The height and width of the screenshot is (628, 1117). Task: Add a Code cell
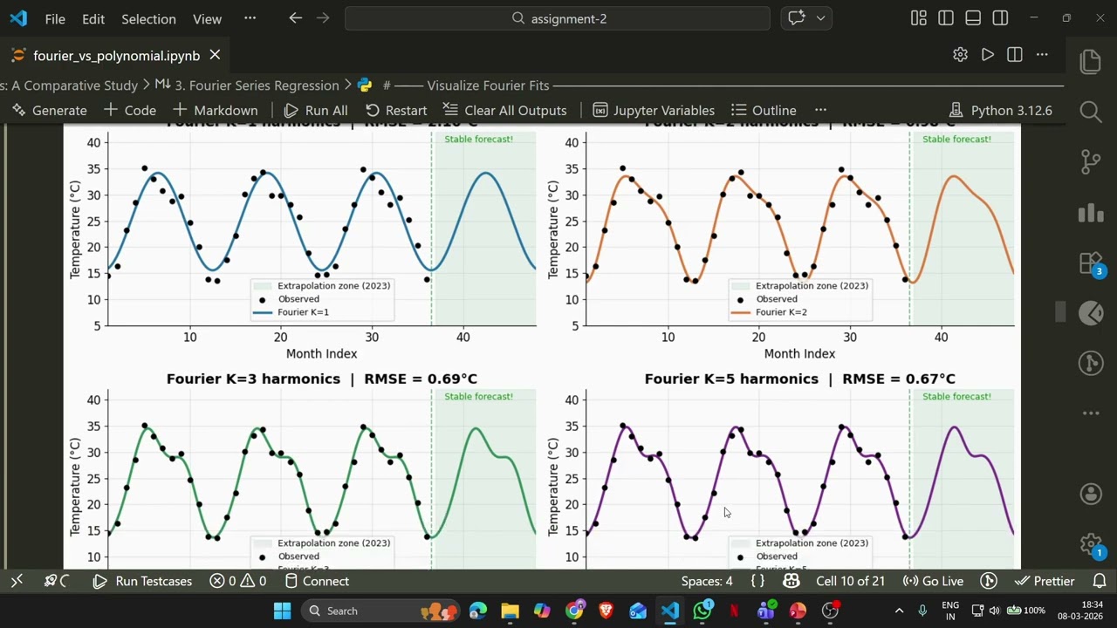click(x=130, y=110)
